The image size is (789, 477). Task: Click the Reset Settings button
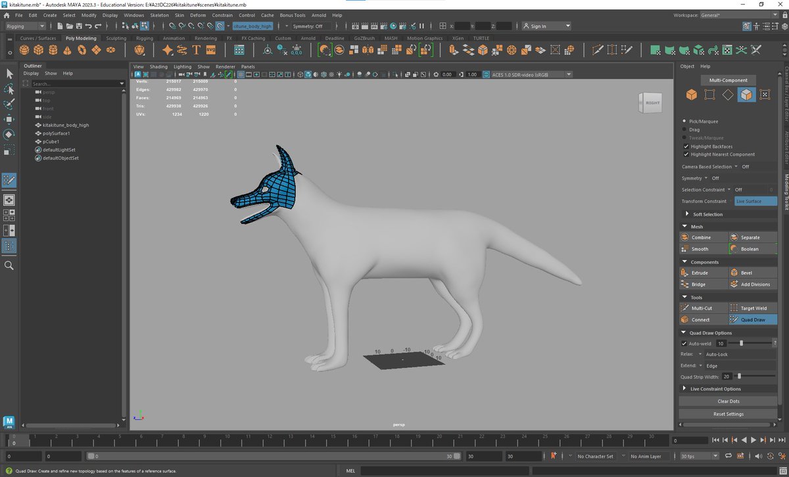click(728, 414)
